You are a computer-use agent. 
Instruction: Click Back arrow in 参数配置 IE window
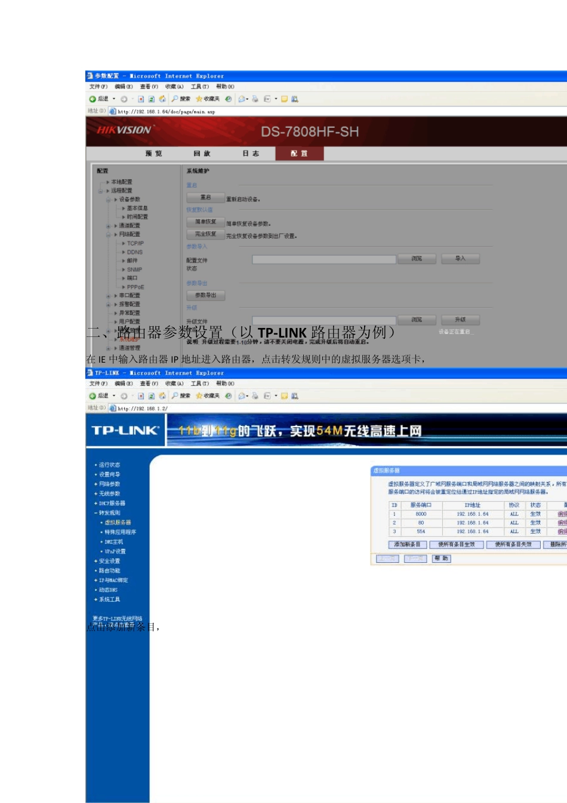93,99
